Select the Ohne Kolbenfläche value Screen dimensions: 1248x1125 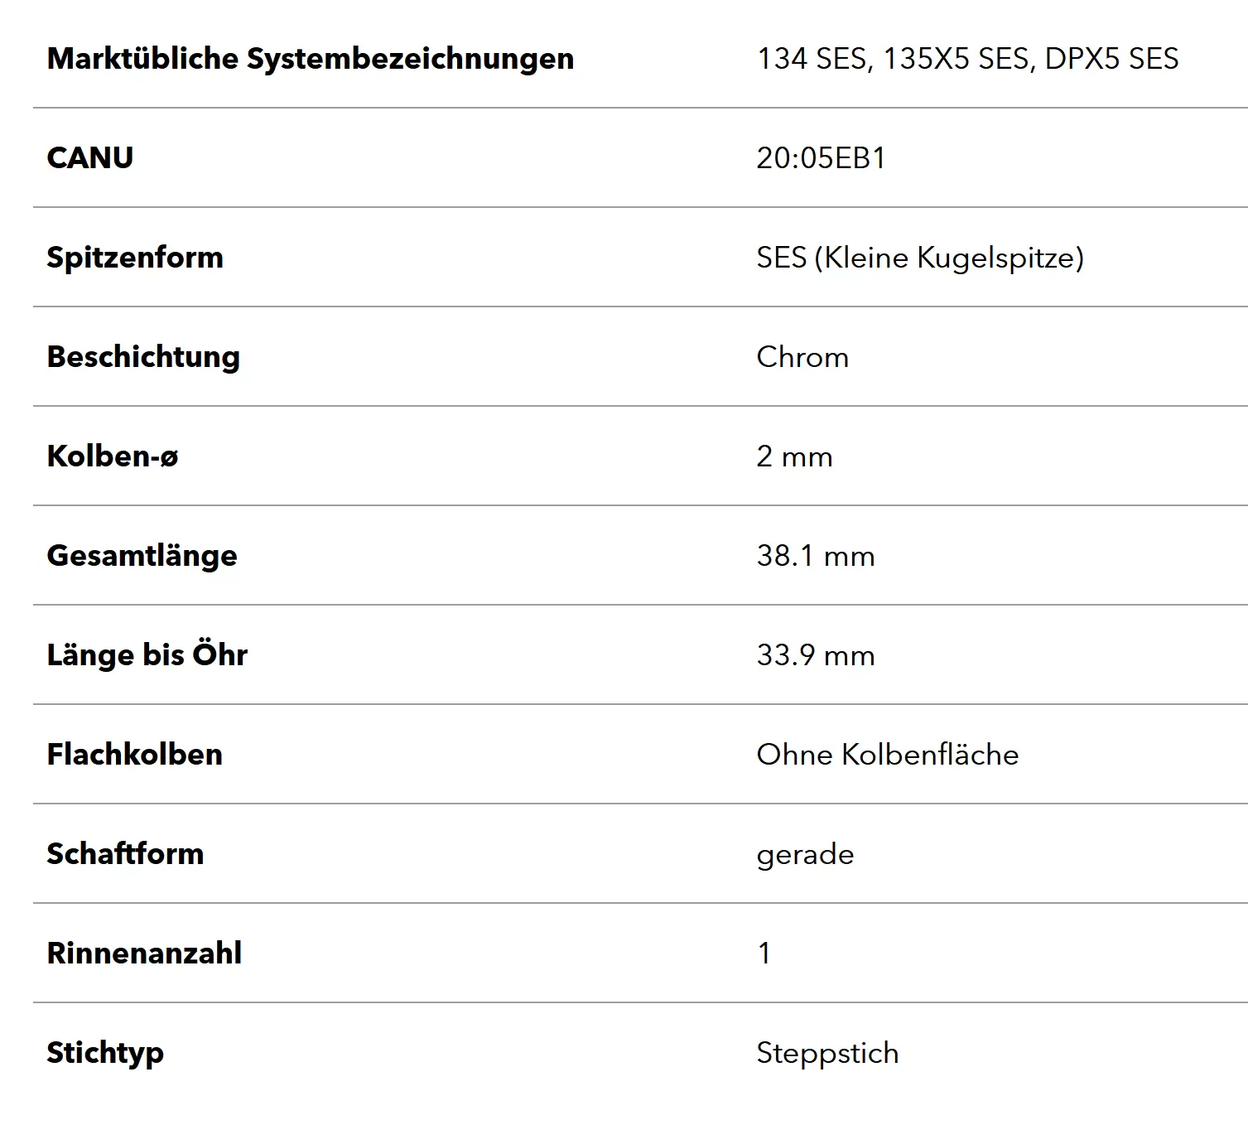pos(888,755)
